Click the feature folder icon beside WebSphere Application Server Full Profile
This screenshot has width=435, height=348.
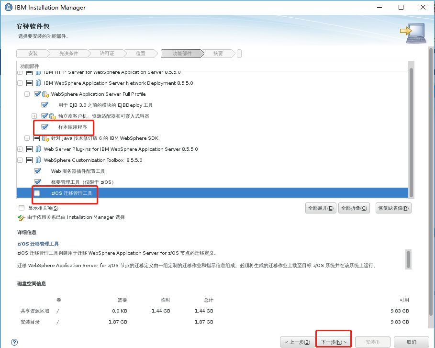coord(45,94)
